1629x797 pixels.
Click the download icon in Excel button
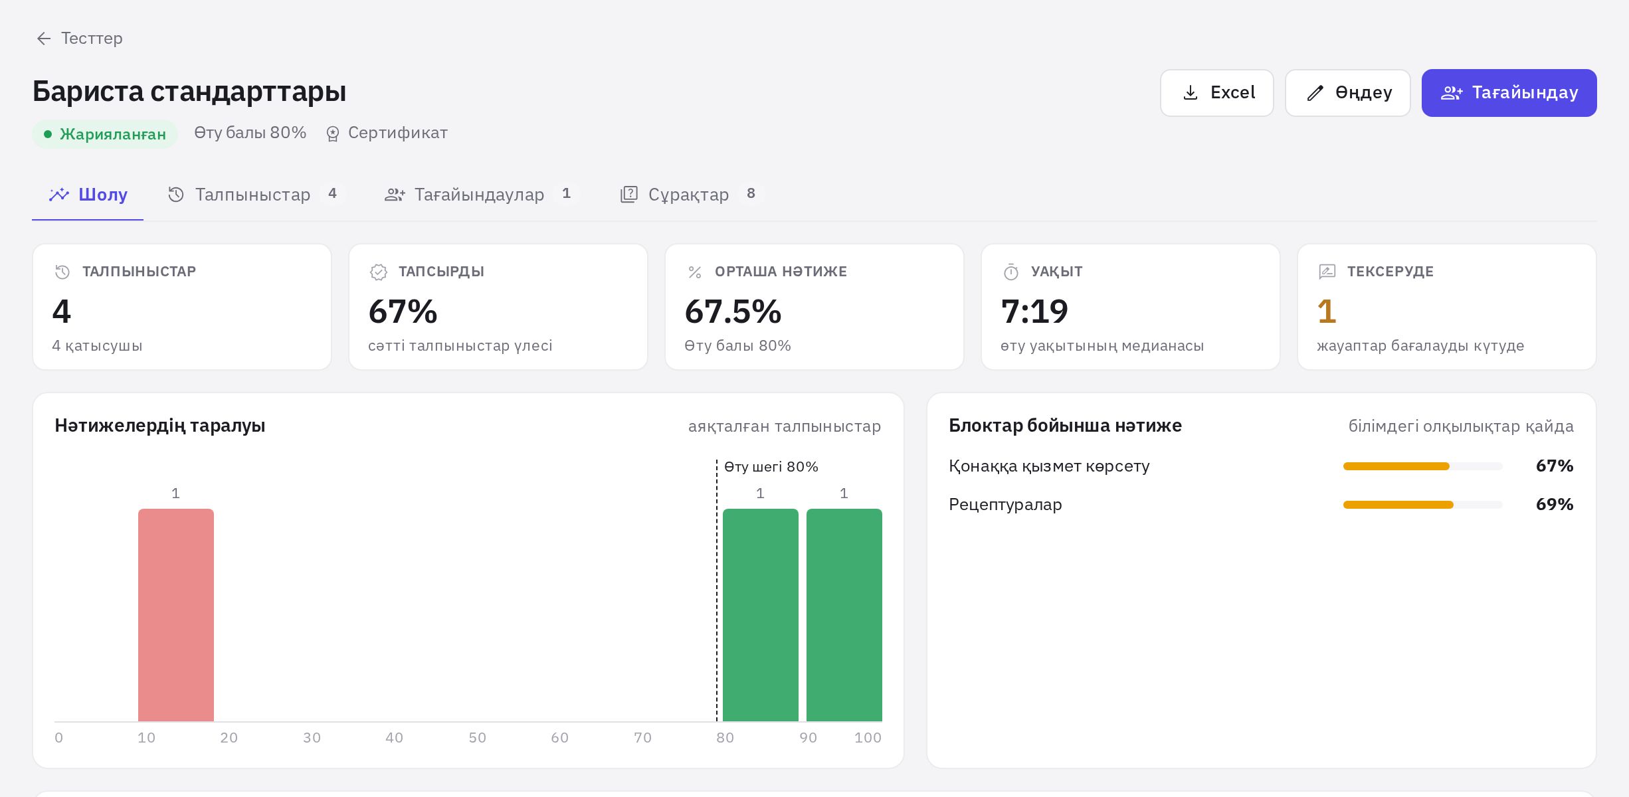[x=1191, y=93]
